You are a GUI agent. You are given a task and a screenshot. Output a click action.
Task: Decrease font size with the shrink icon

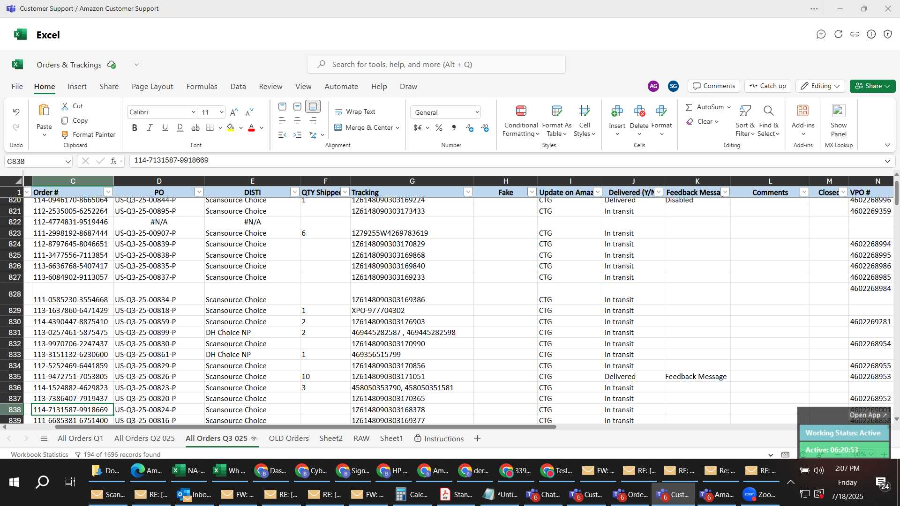click(249, 112)
